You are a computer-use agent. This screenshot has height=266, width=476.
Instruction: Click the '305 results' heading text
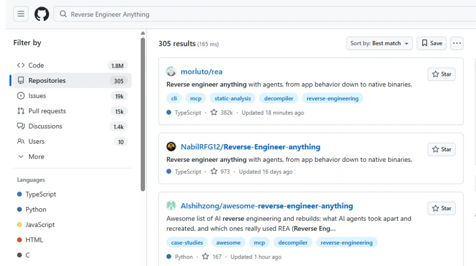point(177,44)
